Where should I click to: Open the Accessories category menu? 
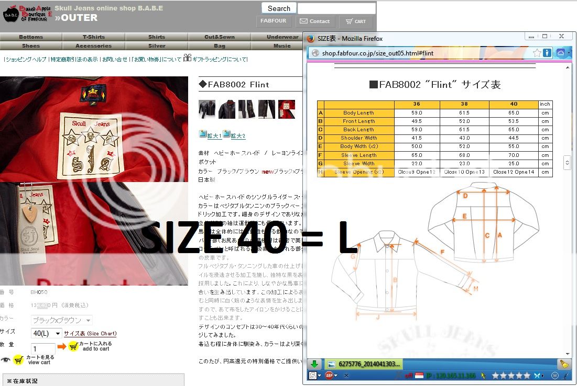tap(93, 46)
